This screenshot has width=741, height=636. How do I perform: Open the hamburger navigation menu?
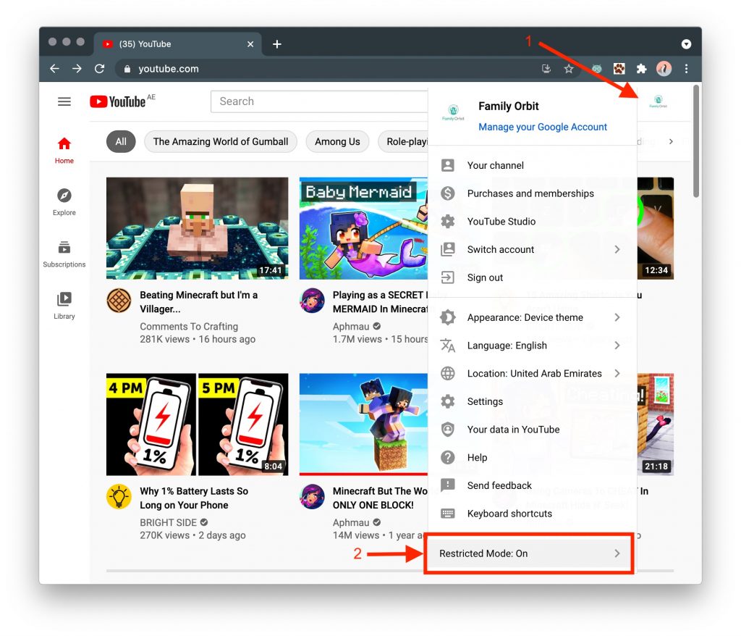(64, 101)
